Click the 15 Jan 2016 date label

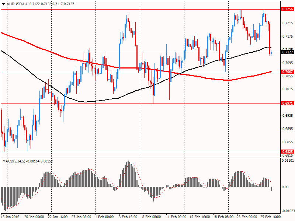tap(11, 218)
